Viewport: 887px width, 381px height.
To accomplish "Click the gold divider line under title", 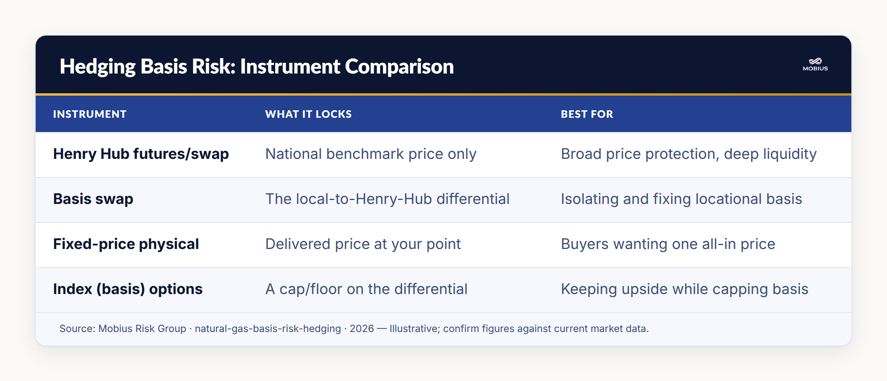I will point(443,94).
